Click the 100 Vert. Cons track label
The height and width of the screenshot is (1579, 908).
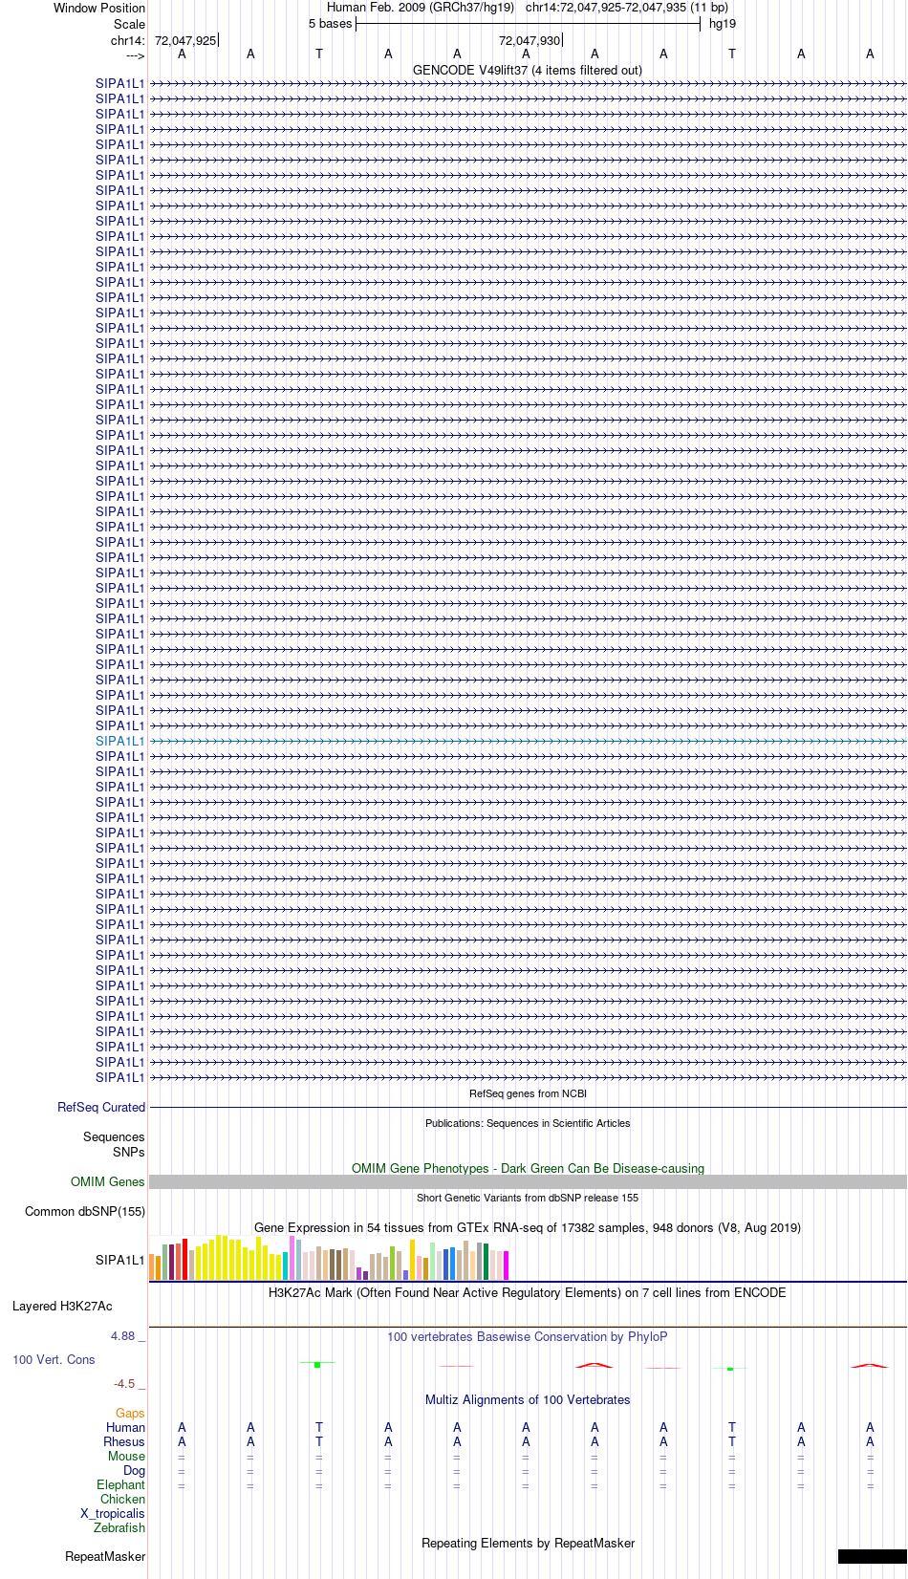click(x=54, y=1359)
